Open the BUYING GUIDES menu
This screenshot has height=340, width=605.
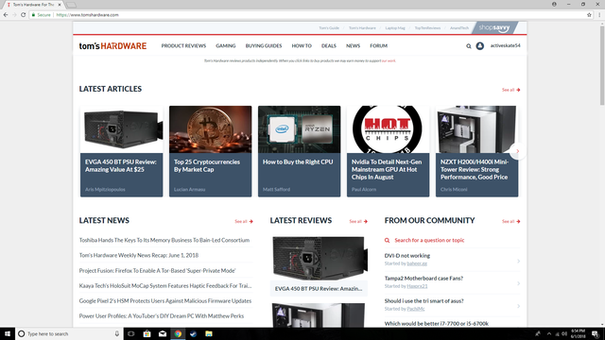[264, 46]
